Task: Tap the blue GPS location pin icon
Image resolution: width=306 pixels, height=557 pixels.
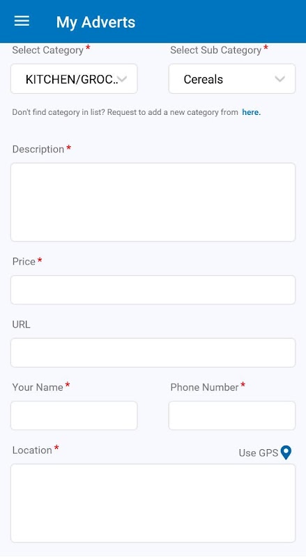Action: point(286,453)
